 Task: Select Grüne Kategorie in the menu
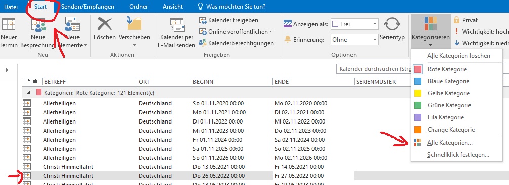click(457, 105)
